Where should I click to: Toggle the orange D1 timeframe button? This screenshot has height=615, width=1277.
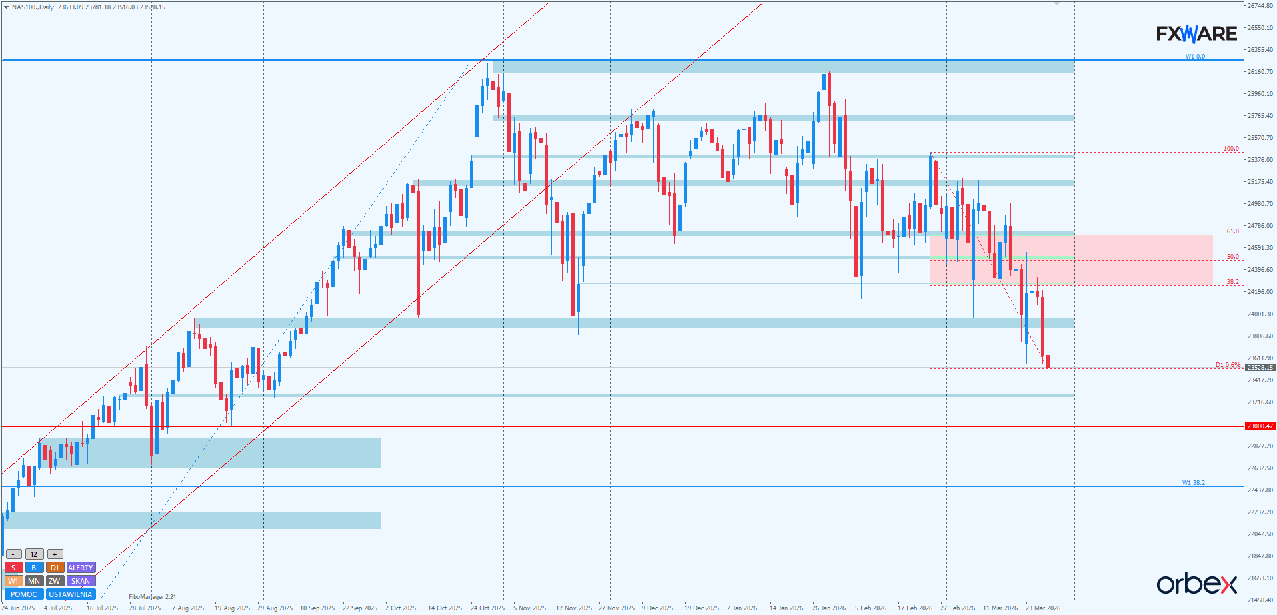coord(55,568)
